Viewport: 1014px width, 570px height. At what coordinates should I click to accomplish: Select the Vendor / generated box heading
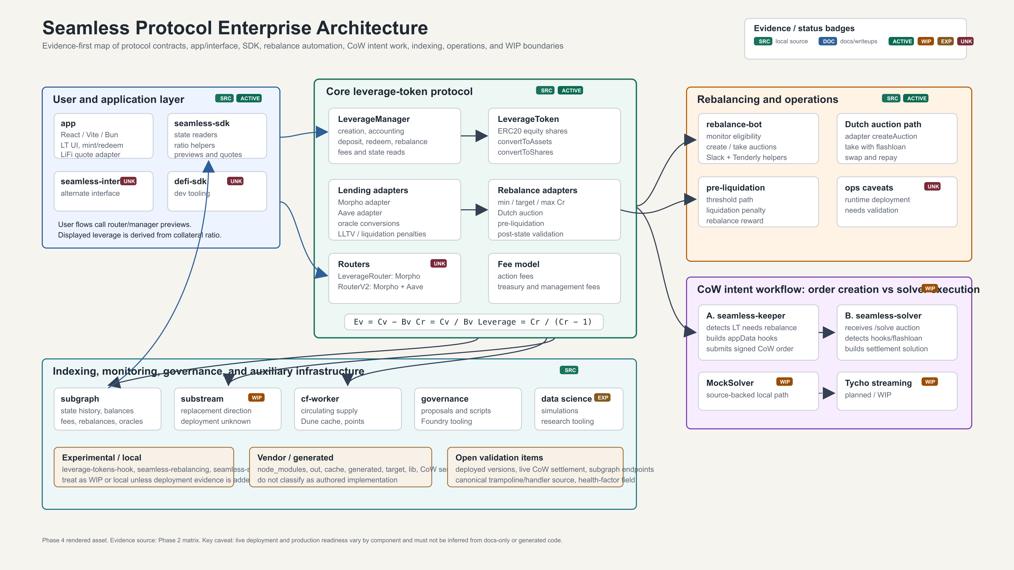295,458
